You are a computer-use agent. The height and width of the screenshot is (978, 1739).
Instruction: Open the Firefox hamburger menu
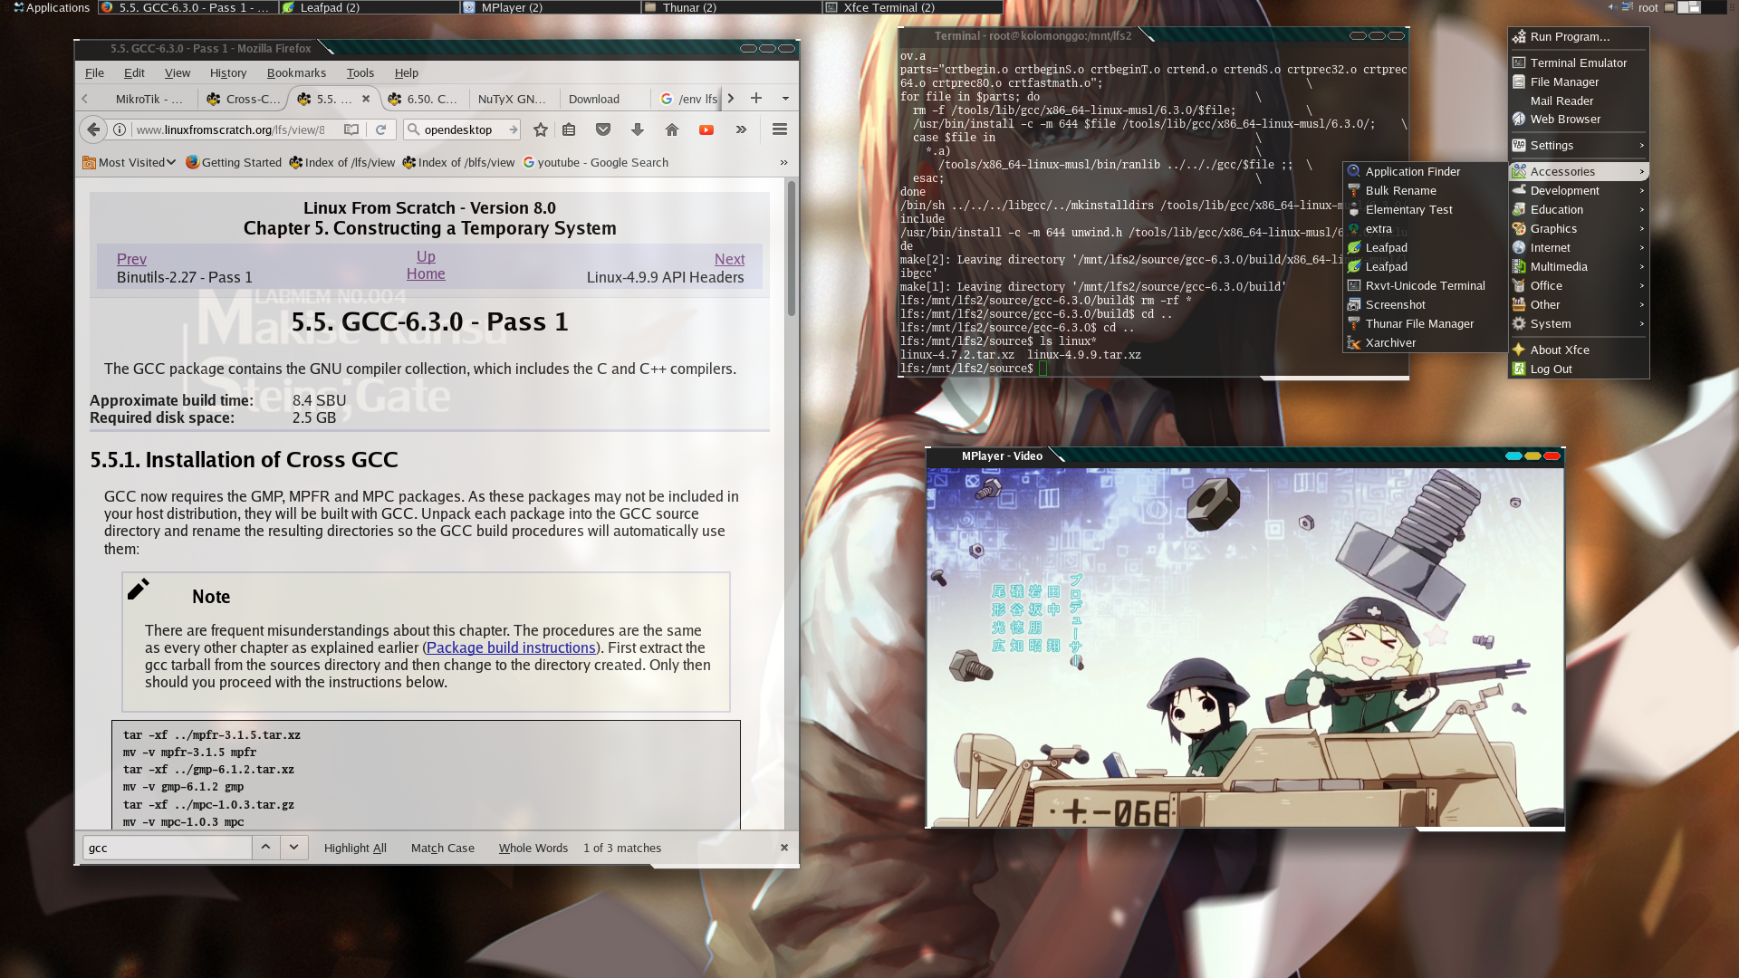click(x=779, y=129)
